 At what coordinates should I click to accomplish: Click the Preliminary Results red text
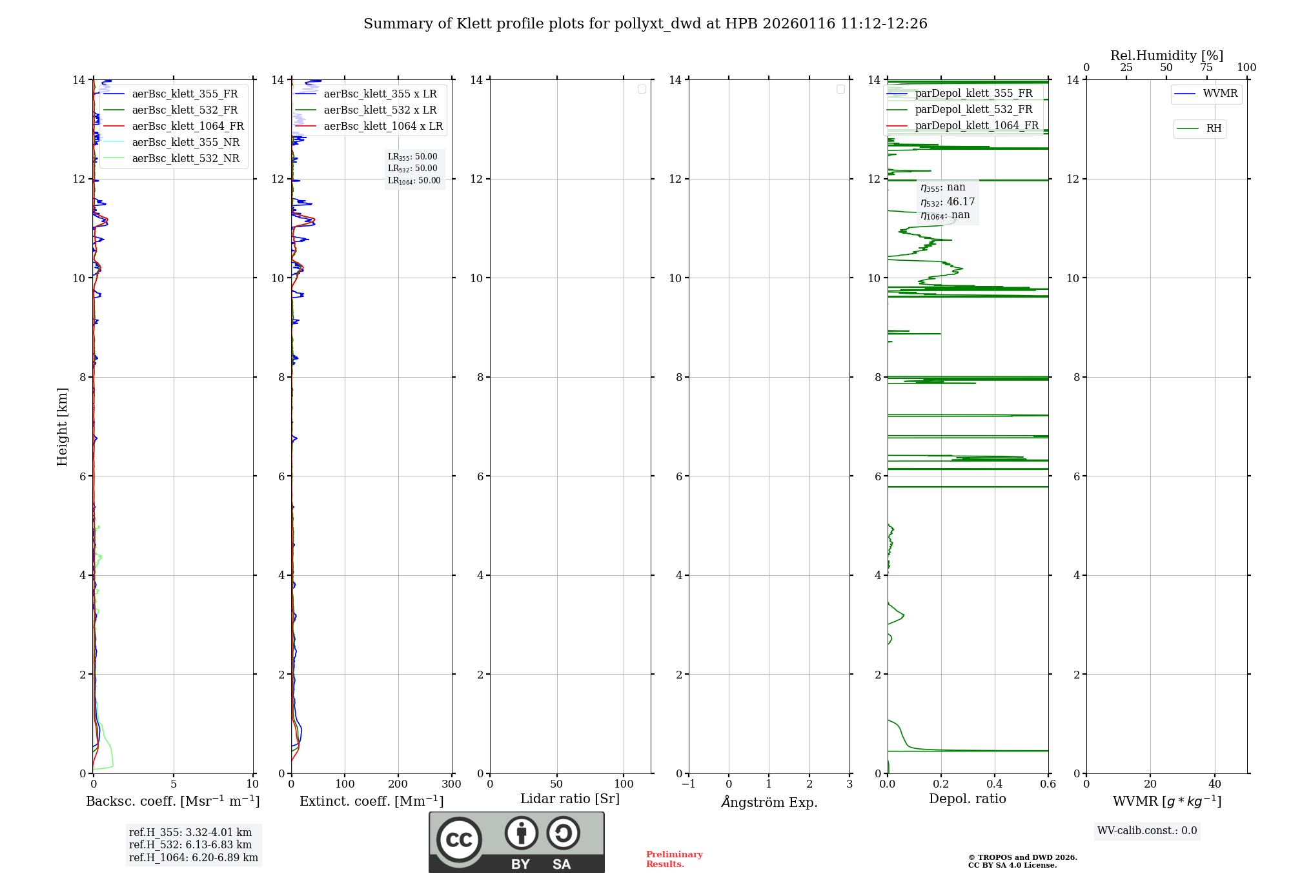[x=674, y=859]
